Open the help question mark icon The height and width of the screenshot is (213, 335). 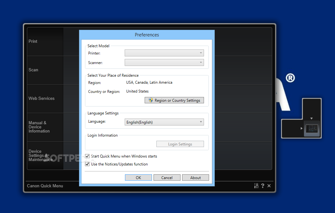[x=263, y=186]
